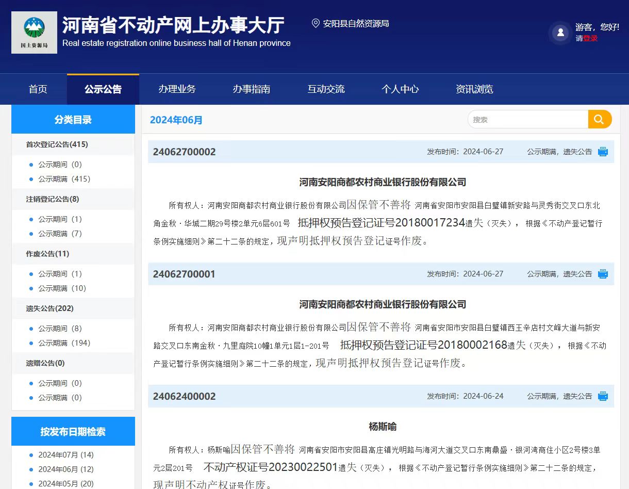Screen dimensions: 629x489
Task: Click announcement number 24062700001
Action: coord(184,274)
